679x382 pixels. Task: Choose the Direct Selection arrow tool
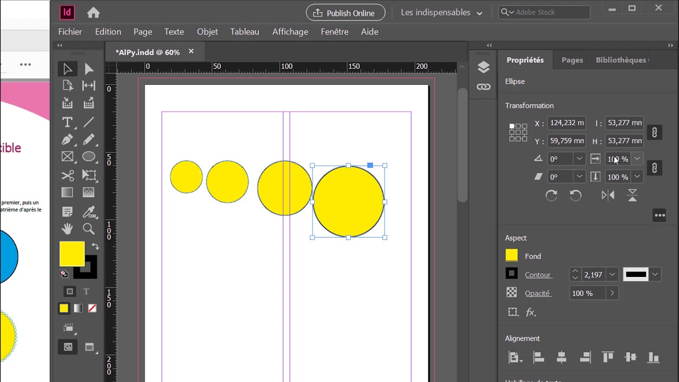coord(89,69)
